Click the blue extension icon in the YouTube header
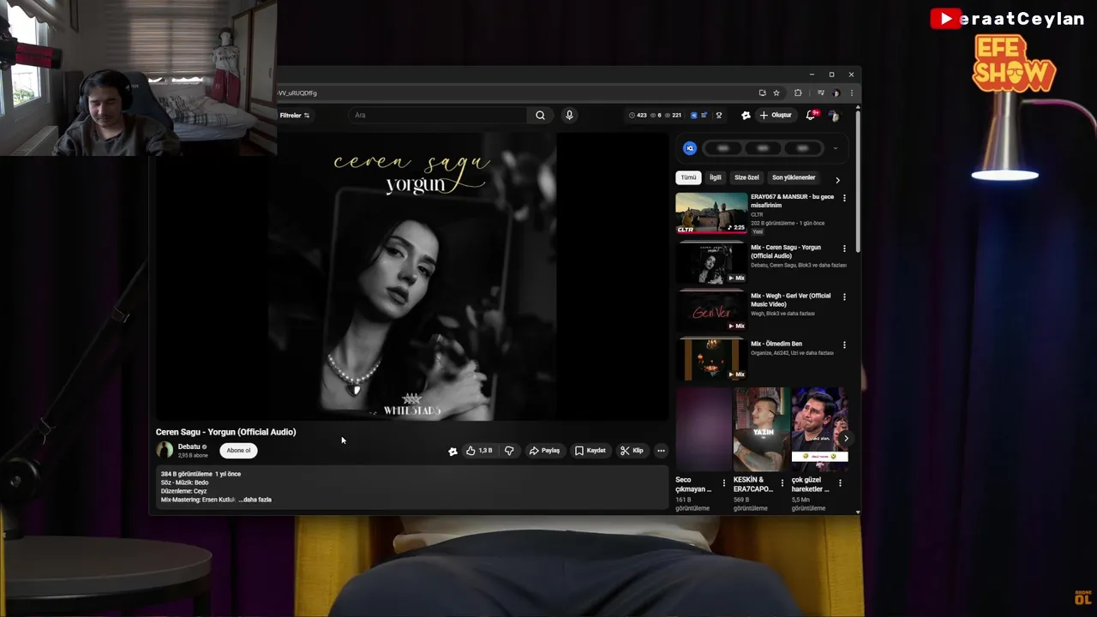Screen dimensions: 1097x617 click(694, 115)
